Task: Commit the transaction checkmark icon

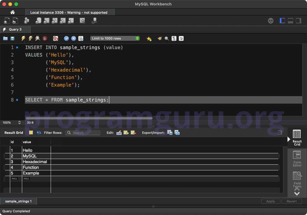Action: 66,38
